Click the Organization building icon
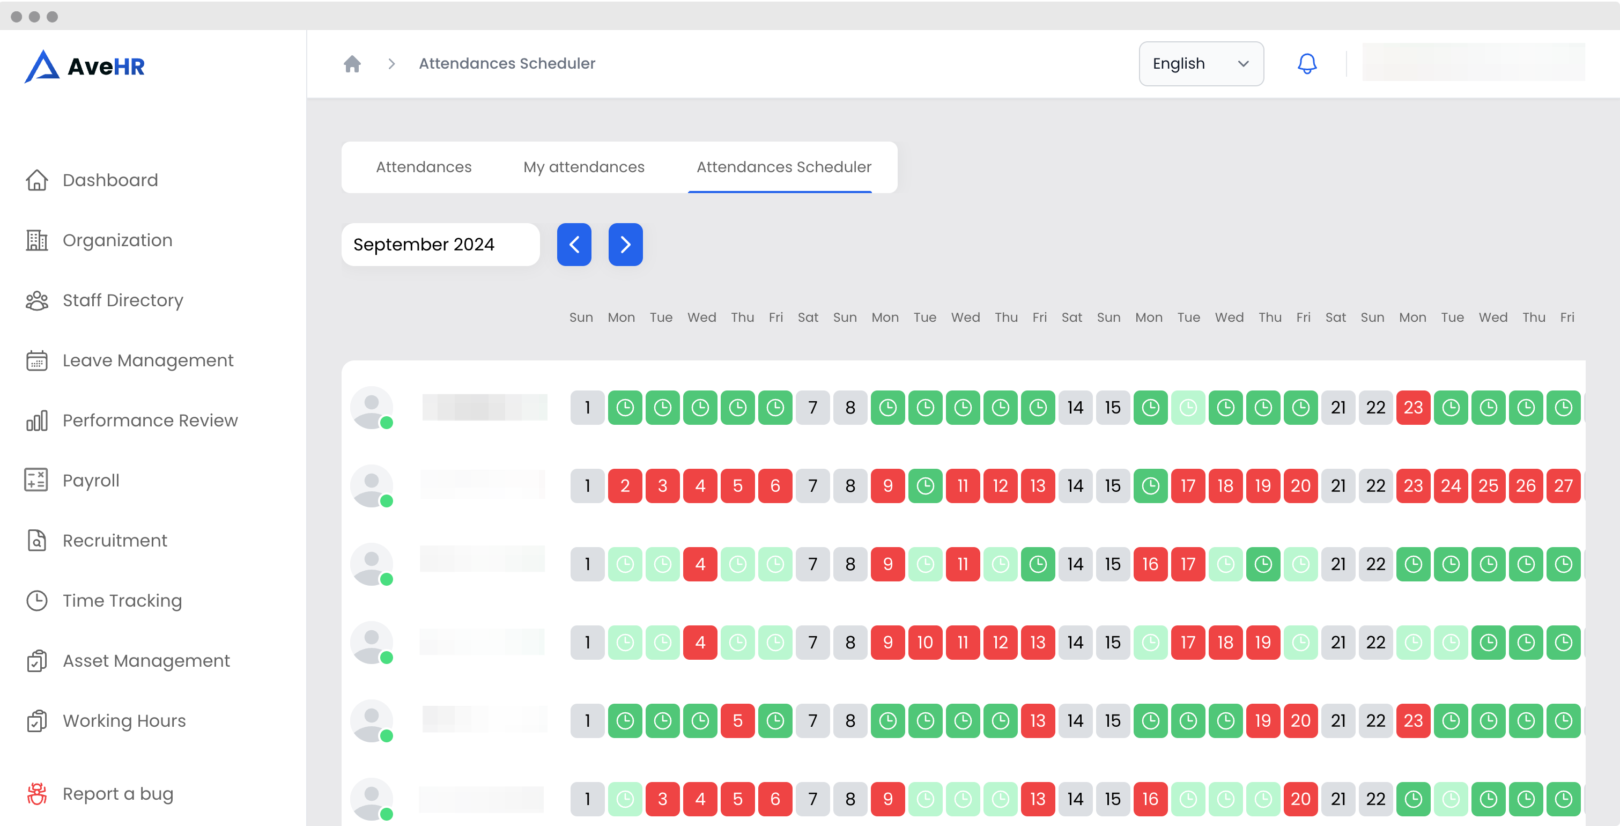 (36, 240)
